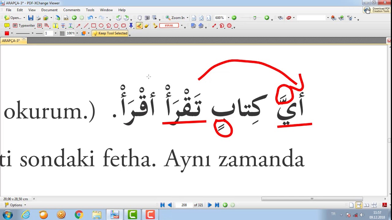Viewport: 392px width, 220px height.
Task: Select the Hand tool
Action: 140,18
